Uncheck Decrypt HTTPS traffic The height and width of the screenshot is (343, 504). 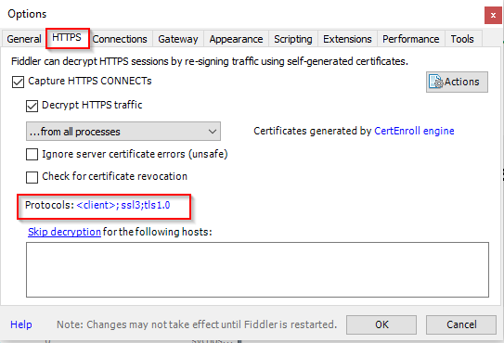point(32,106)
